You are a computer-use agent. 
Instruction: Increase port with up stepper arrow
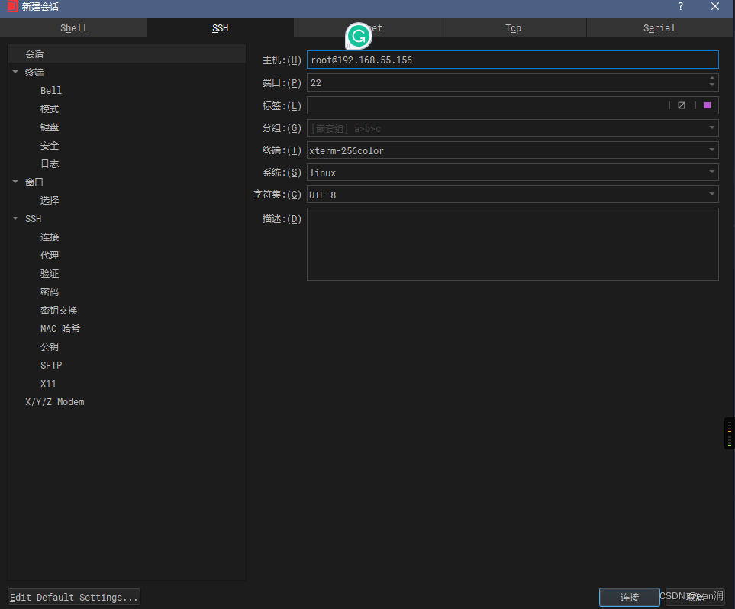712,79
